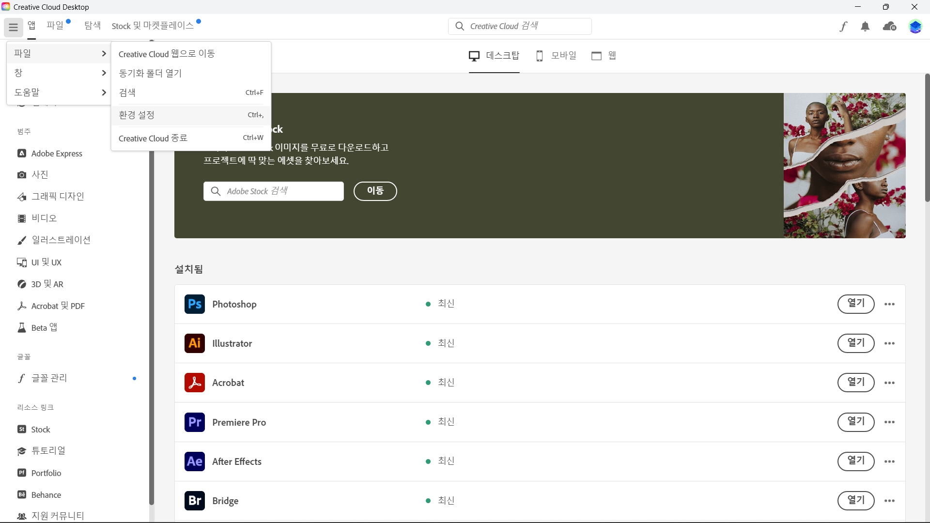Focus the Creative Cloud 검색 field
Image resolution: width=930 pixels, height=523 pixels.
[520, 26]
